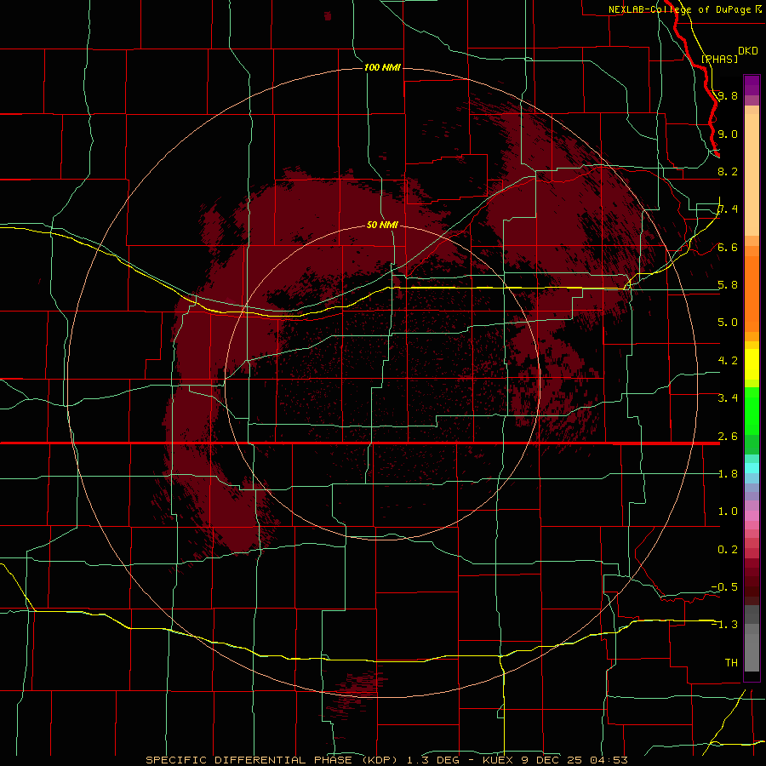Pick the pale peach segment of the color bar
The image size is (766, 766).
(752, 174)
